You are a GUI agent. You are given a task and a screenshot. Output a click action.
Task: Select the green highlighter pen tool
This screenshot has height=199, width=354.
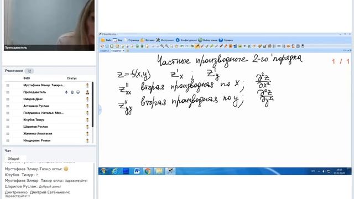pyautogui.click(x=211, y=46)
